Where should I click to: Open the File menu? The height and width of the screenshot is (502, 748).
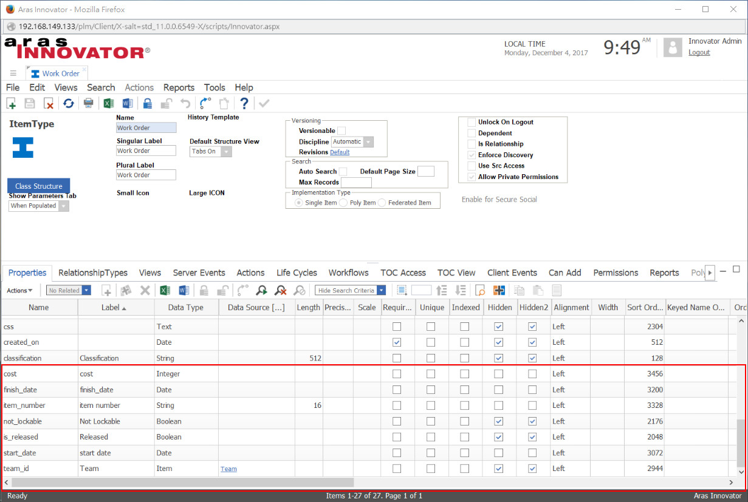click(x=13, y=87)
